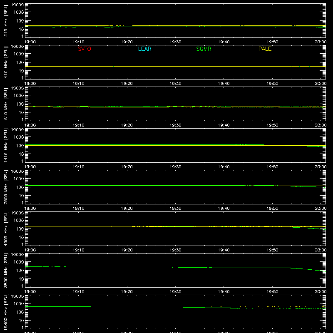Select the 4995 MHz [SFU] axis title
This screenshot has width=333, height=333.
pos(5,229)
